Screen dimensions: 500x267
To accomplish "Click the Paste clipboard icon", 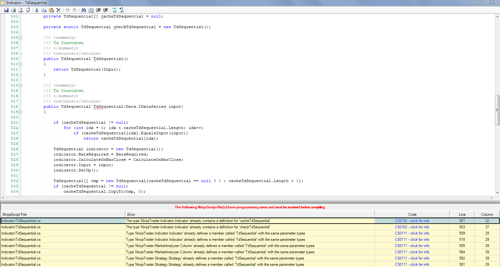I will point(51,10).
